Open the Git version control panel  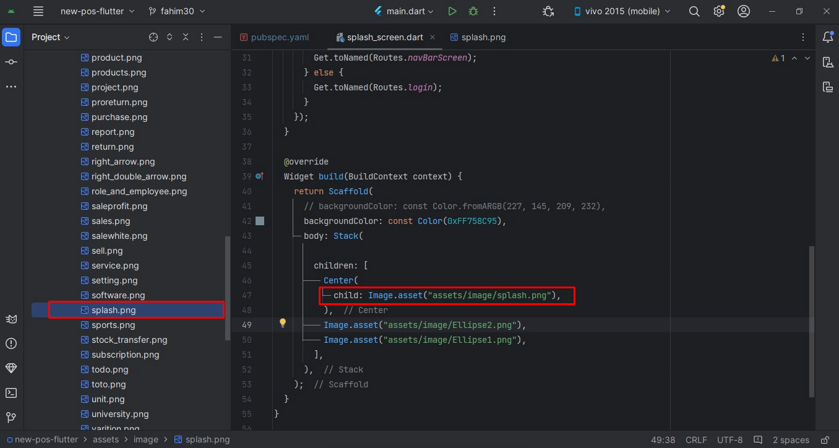tap(11, 418)
